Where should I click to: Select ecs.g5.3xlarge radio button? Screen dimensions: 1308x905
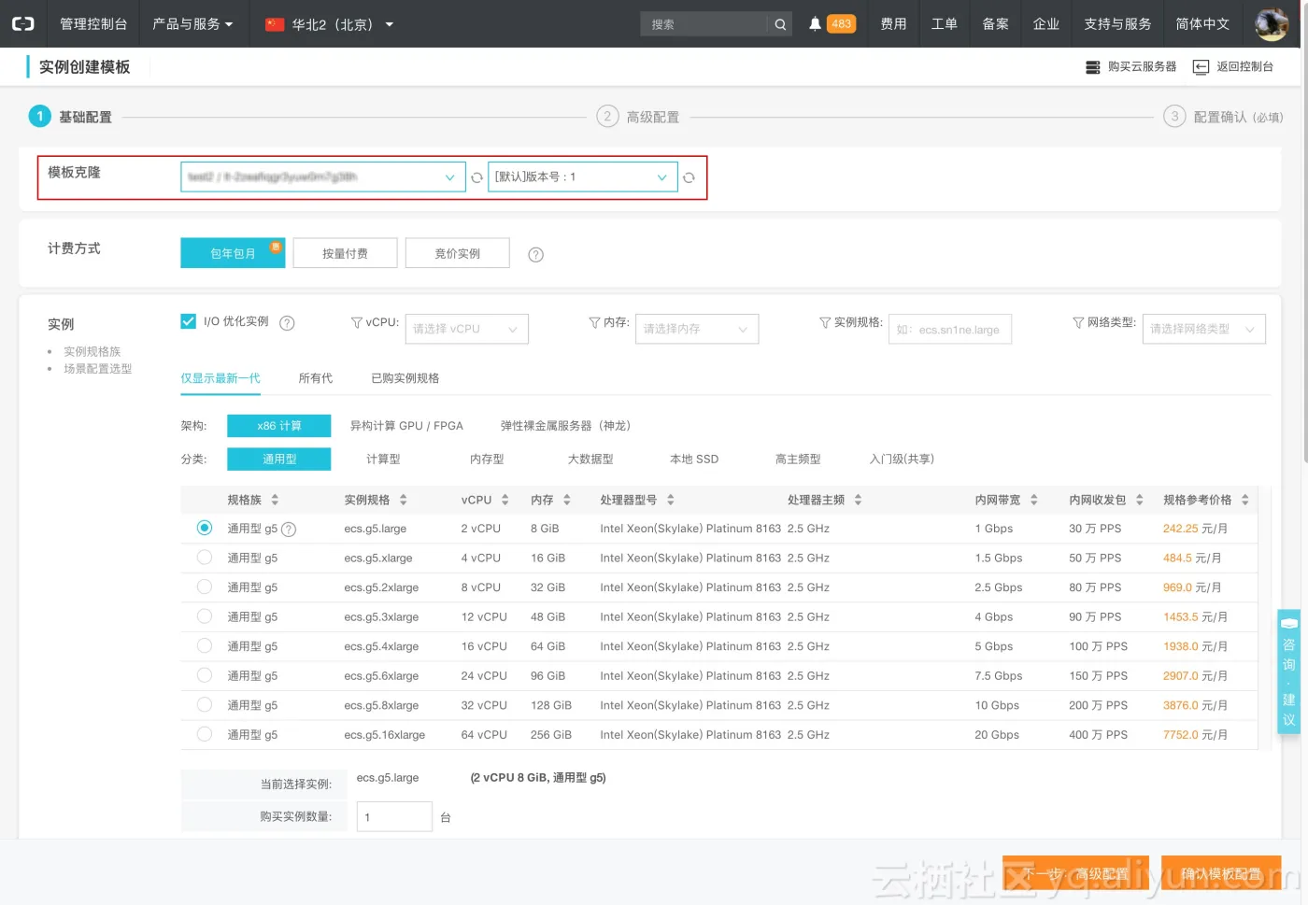205,616
